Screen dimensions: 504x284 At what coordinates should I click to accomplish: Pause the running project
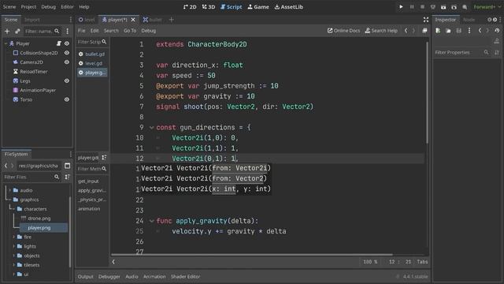411,7
